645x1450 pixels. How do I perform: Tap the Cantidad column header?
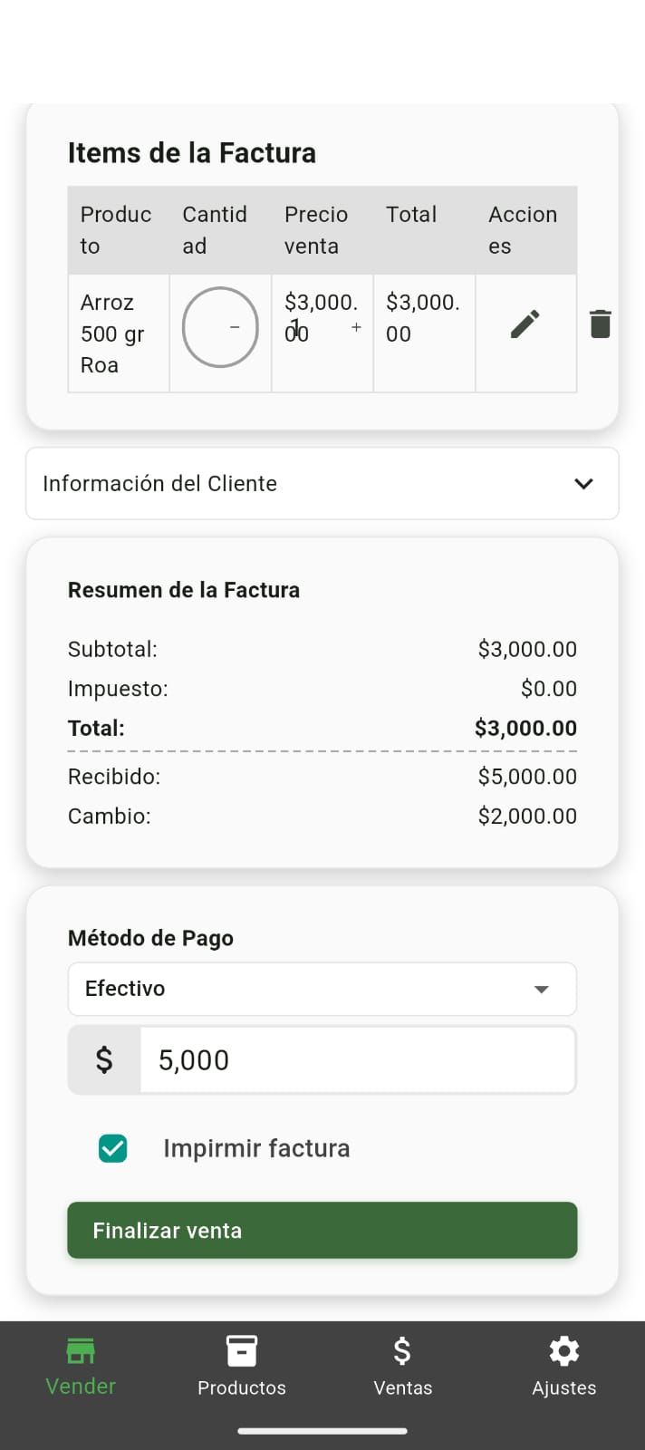click(215, 230)
